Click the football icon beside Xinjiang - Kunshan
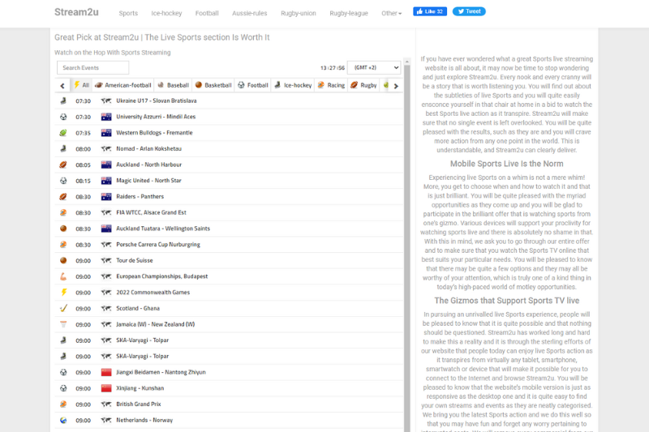This screenshot has width=649, height=432. (63, 388)
